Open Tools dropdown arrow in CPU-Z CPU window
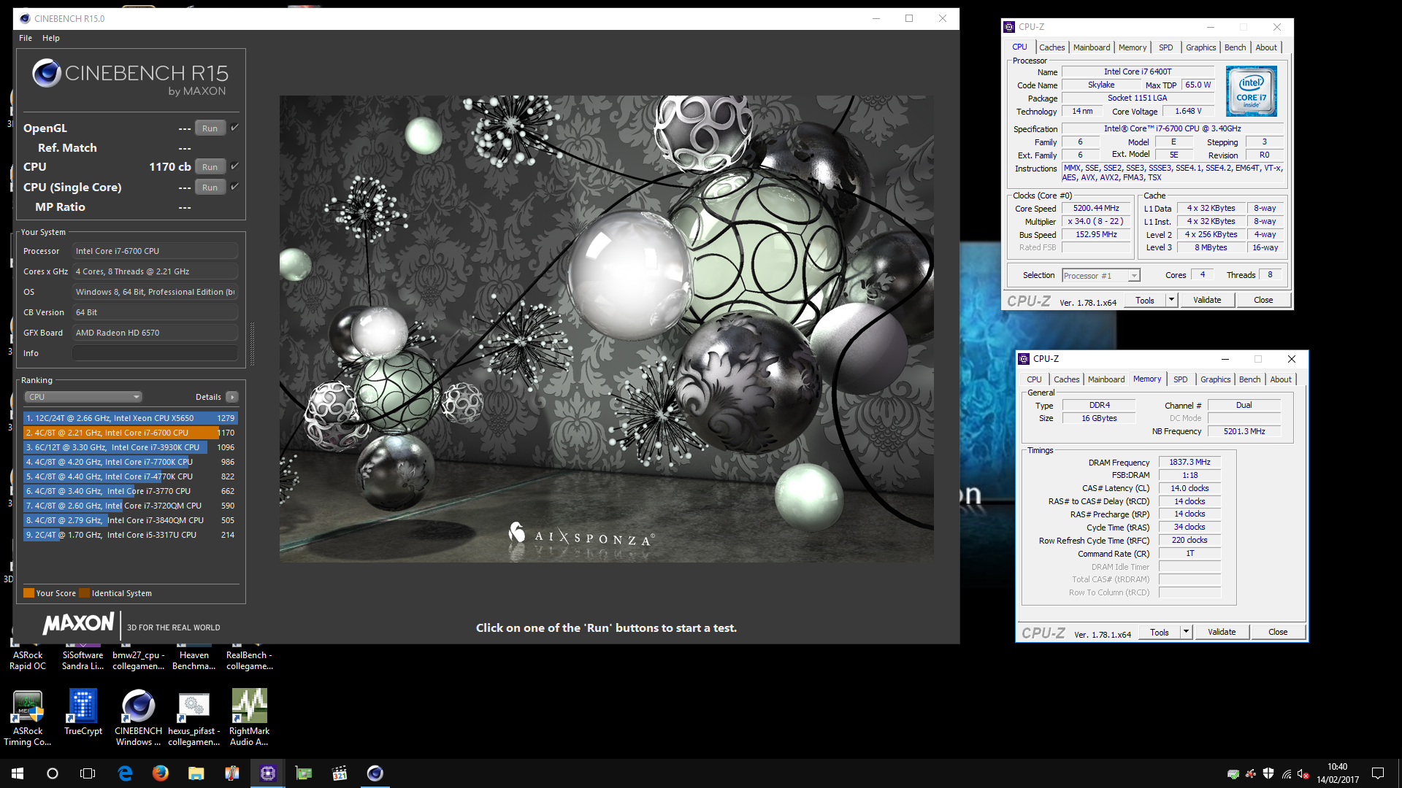The width and height of the screenshot is (1402, 788). pyautogui.click(x=1171, y=300)
